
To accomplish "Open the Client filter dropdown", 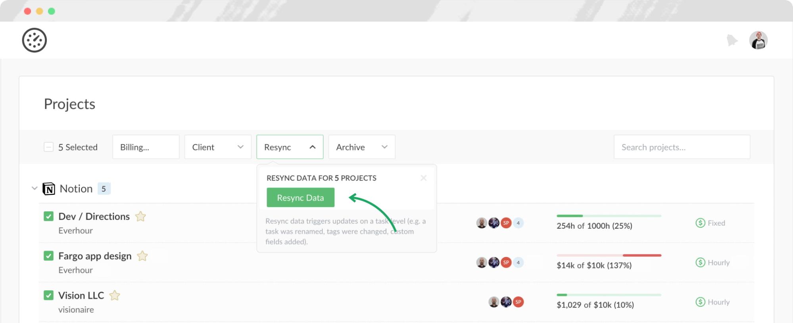I will 217,147.
